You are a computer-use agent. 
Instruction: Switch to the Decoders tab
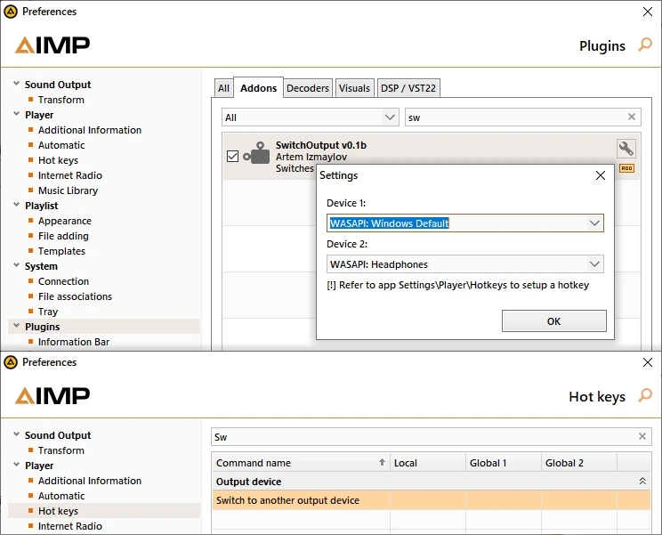(x=308, y=88)
